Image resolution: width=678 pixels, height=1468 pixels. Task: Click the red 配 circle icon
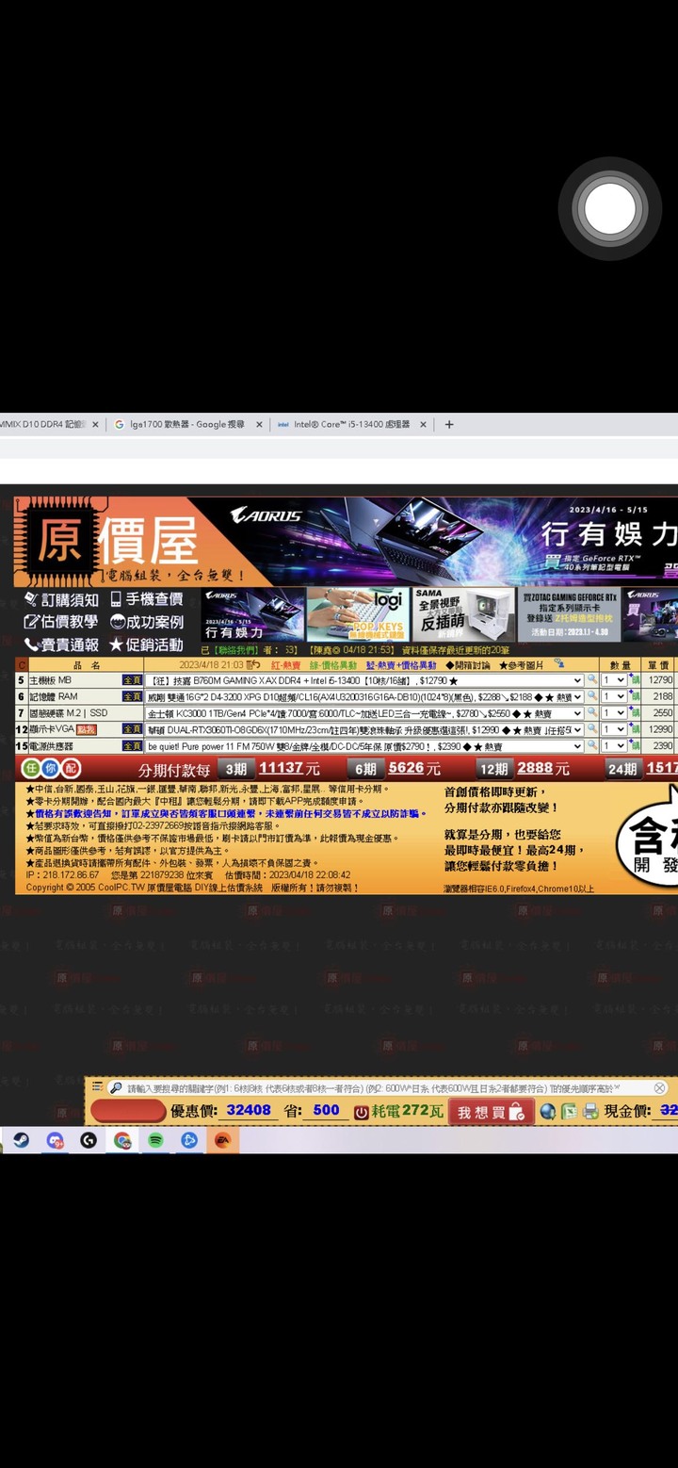click(x=71, y=769)
